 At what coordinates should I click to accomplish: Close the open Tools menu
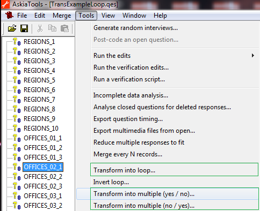click(x=86, y=16)
